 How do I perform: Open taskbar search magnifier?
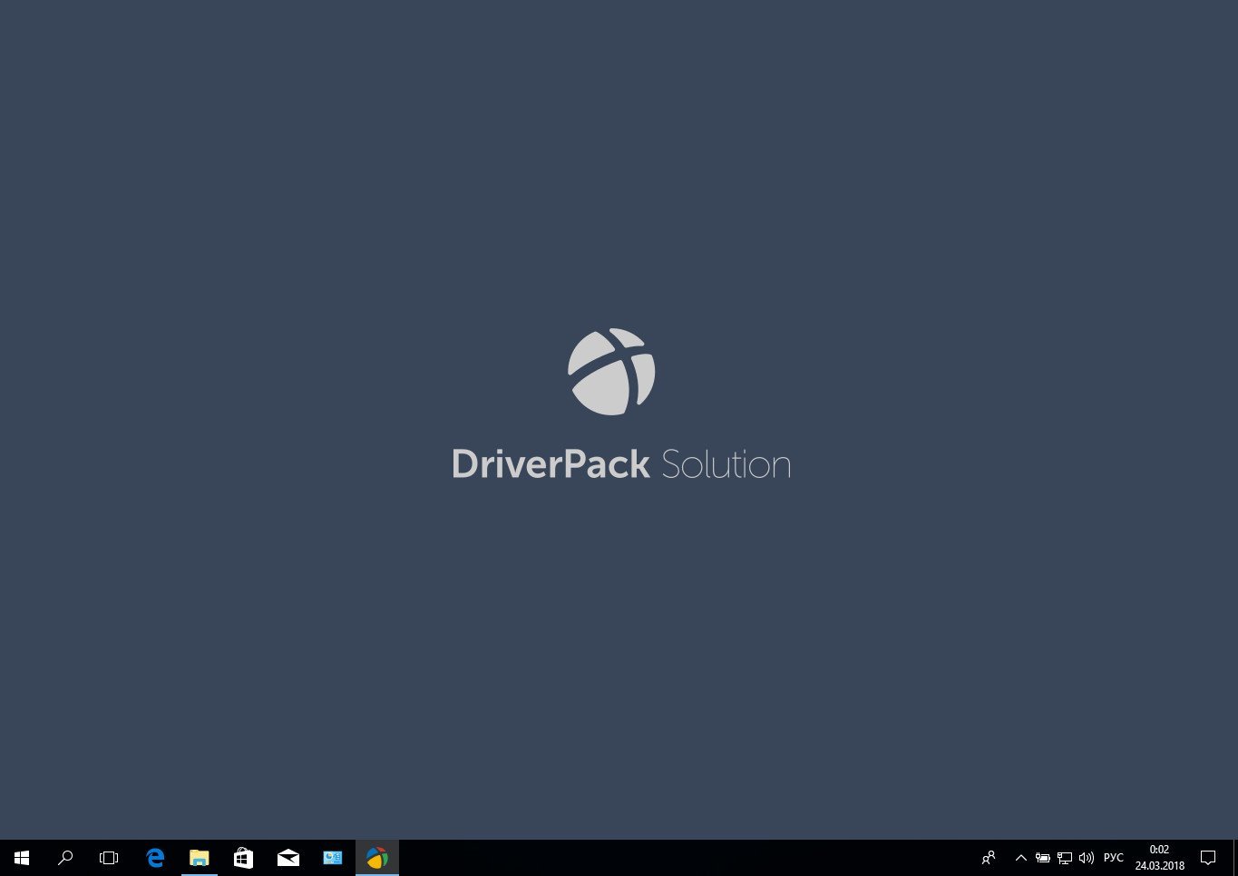(x=65, y=858)
